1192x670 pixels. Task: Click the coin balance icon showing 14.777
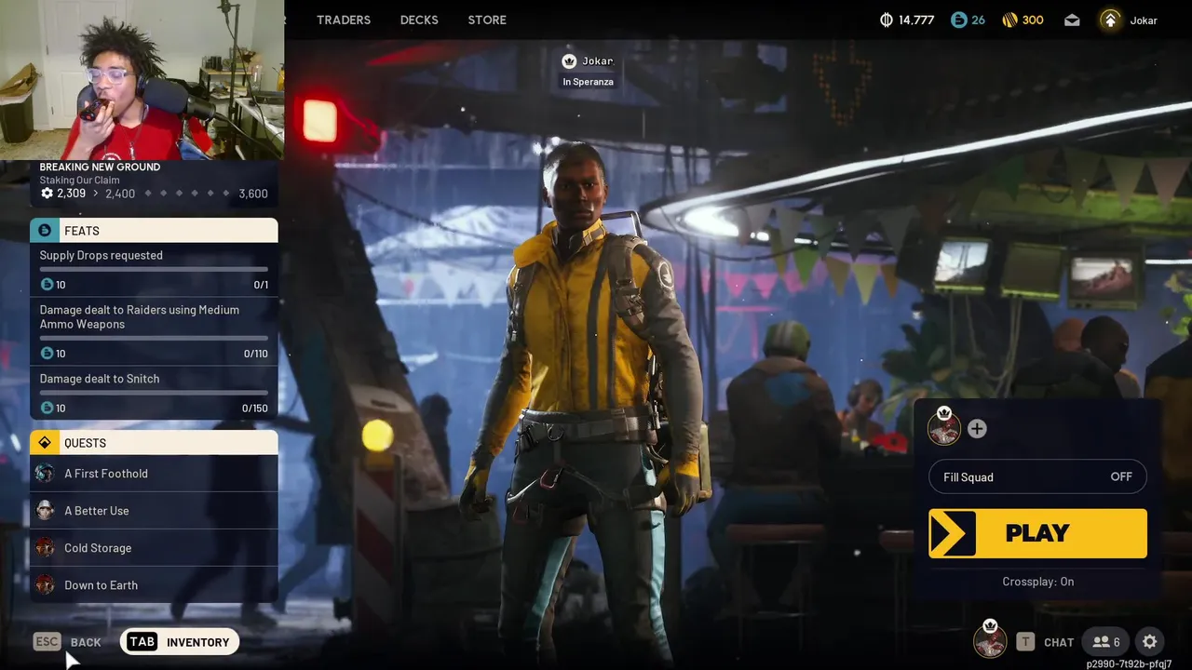(887, 20)
